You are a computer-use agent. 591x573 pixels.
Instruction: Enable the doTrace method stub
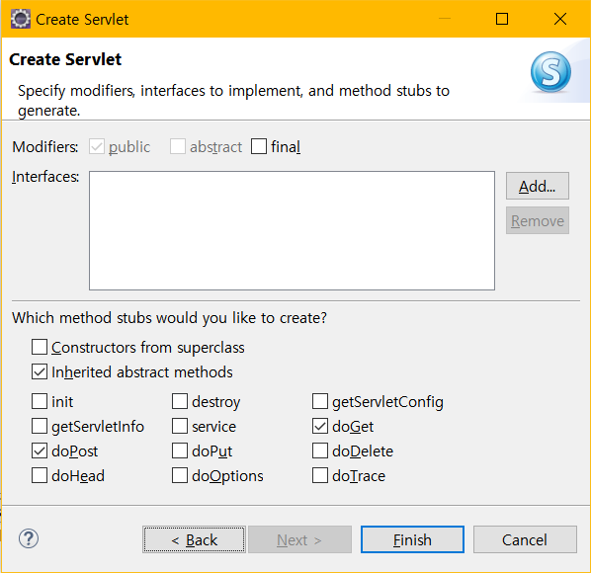[320, 475]
